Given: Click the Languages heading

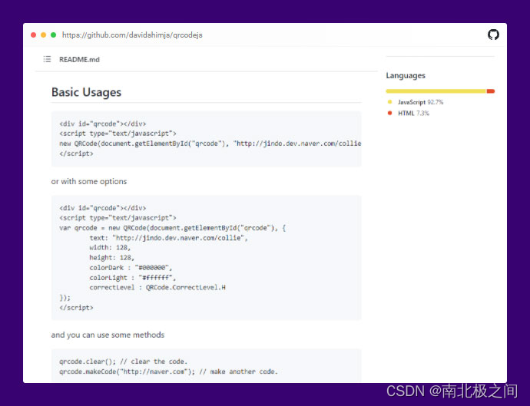Looking at the screenshot, I should point(406,76).
